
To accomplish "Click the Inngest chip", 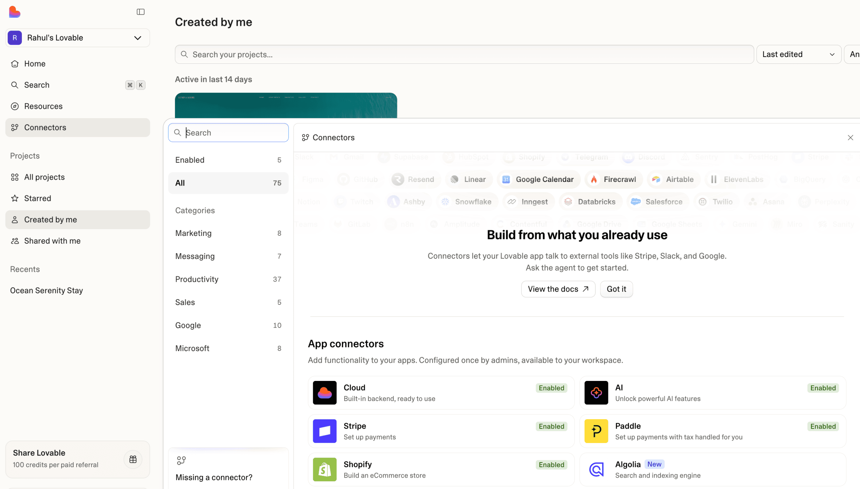I will click(x=528, y=202).
